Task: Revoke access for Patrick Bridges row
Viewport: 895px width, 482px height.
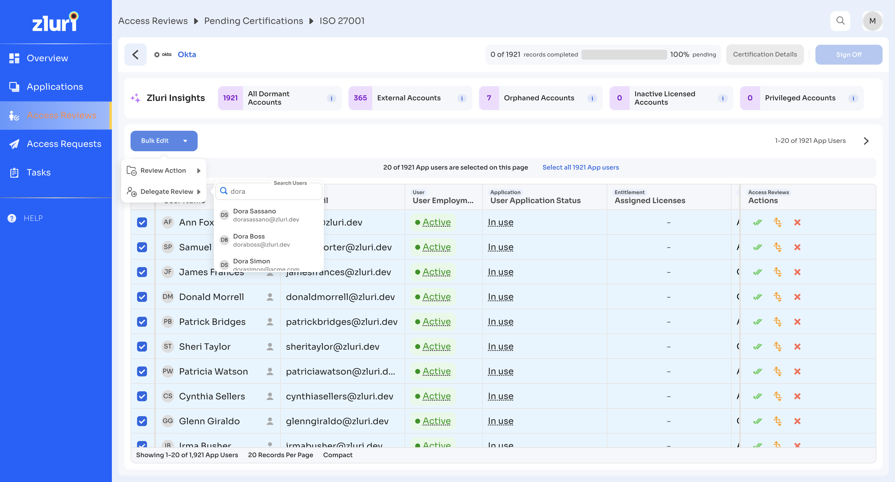Action: [x=797, y=322]
